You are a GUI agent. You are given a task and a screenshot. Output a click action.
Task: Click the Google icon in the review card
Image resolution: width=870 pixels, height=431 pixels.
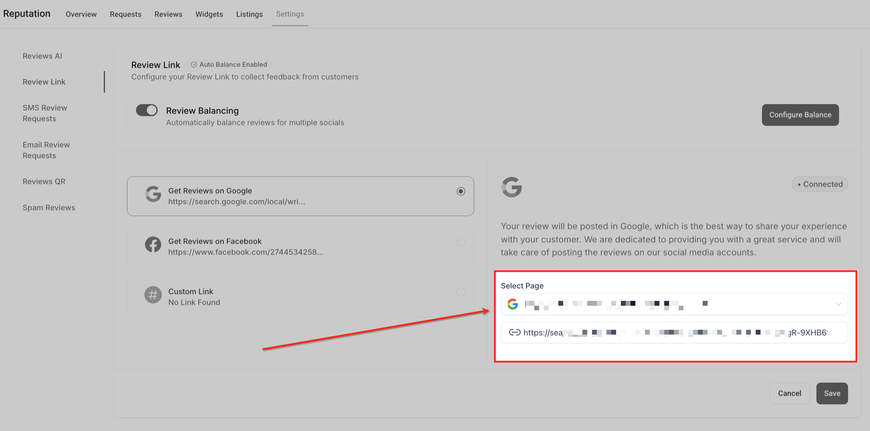(153, 194)
